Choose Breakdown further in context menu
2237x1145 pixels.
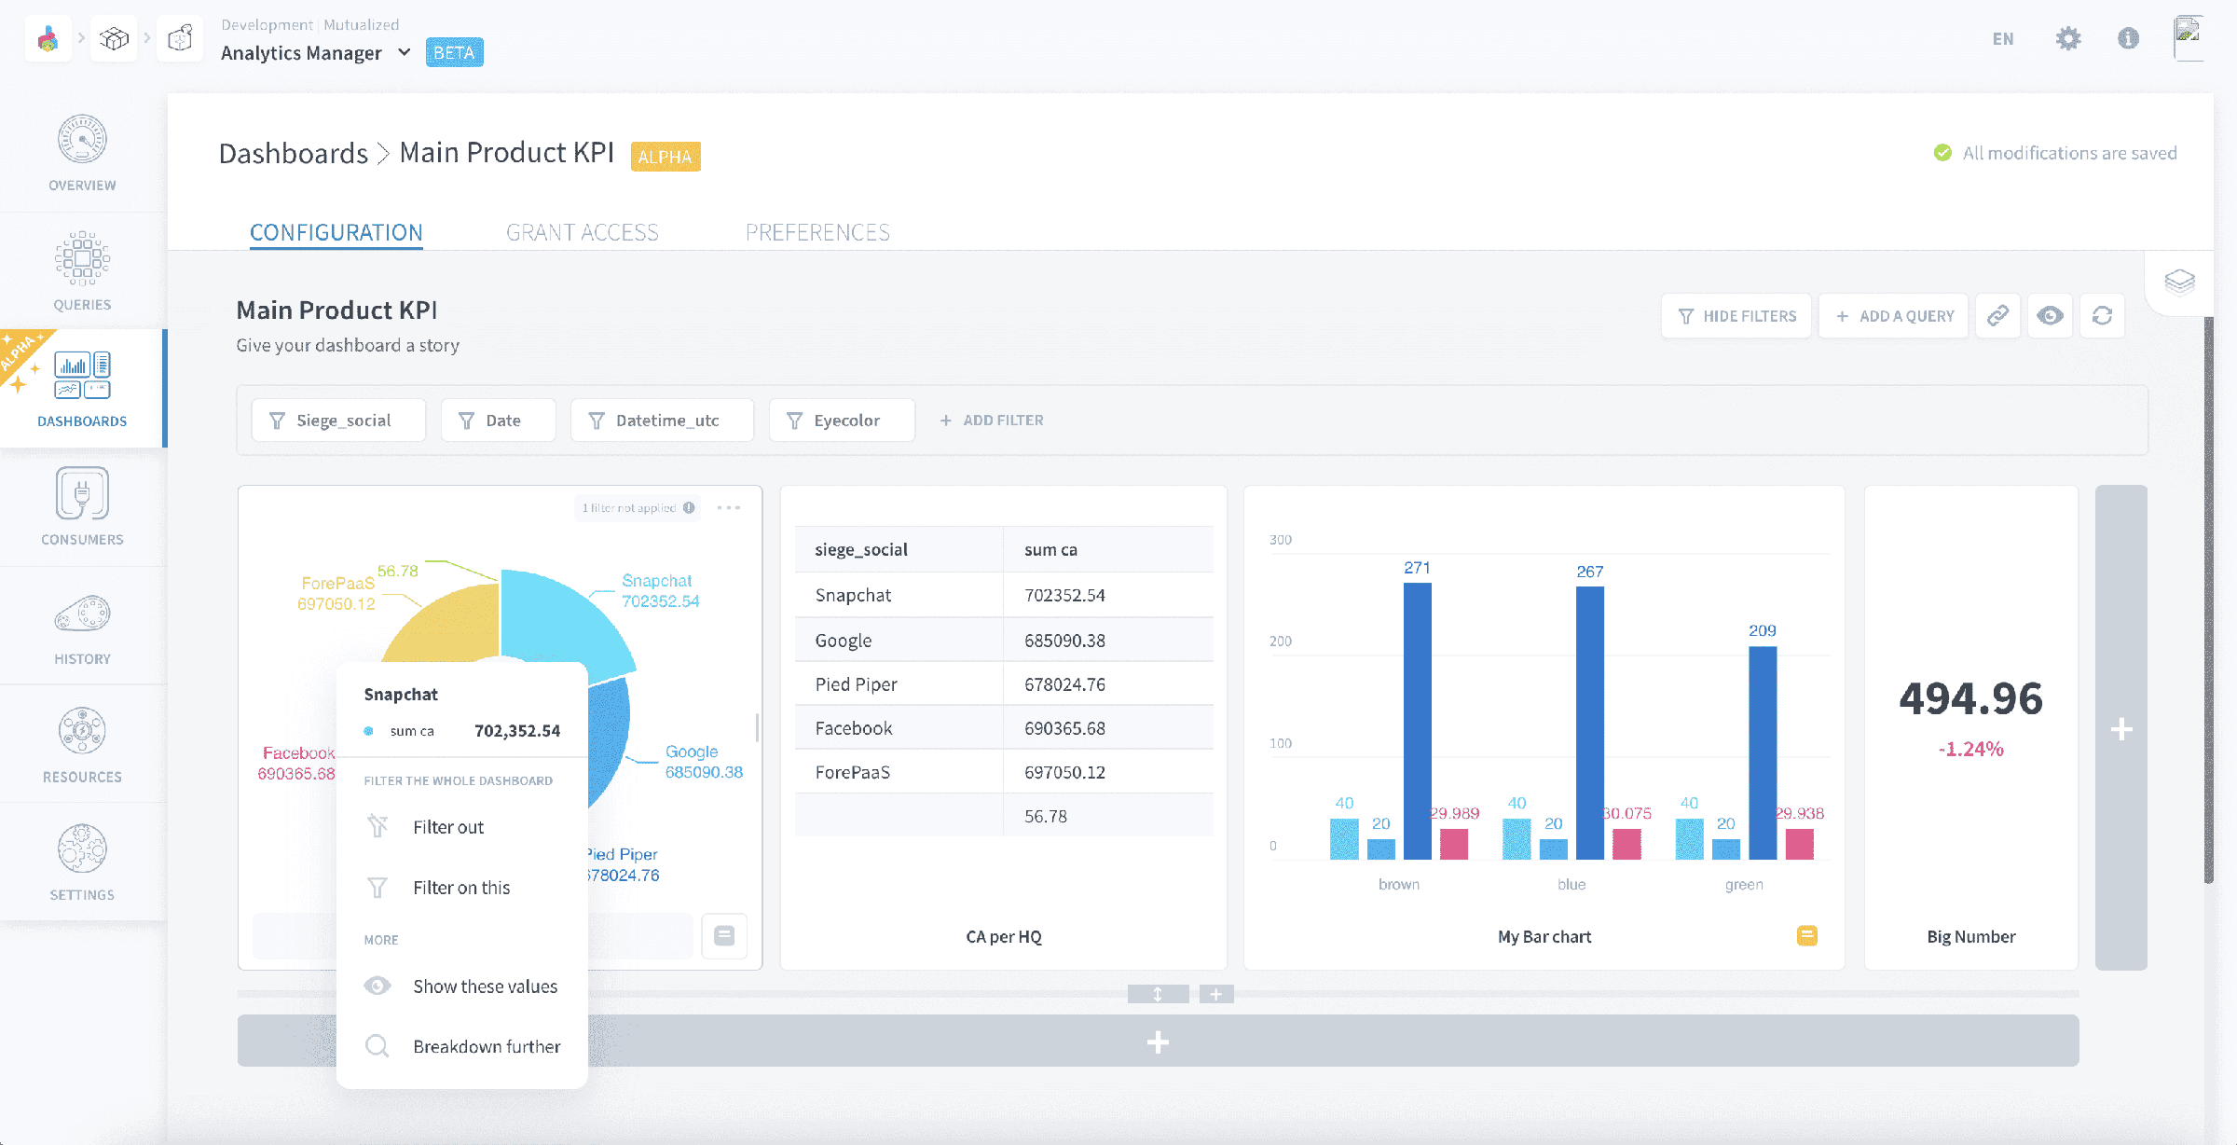(x=462, y=1046)
